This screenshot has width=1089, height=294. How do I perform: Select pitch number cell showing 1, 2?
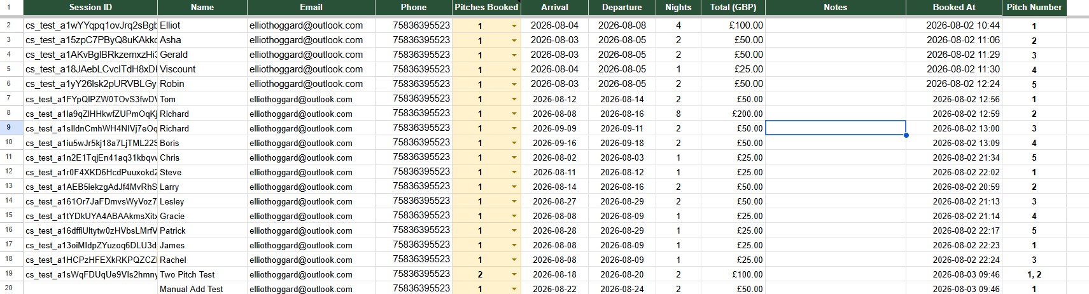pos(1034,274)
